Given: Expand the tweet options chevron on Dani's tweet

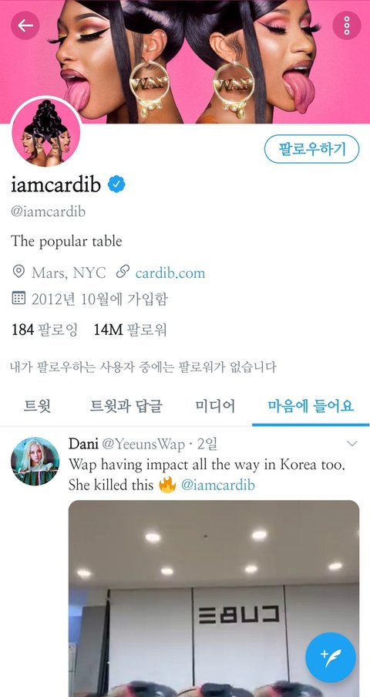Looking at the screenshot, I should click(x=351, y=444).
